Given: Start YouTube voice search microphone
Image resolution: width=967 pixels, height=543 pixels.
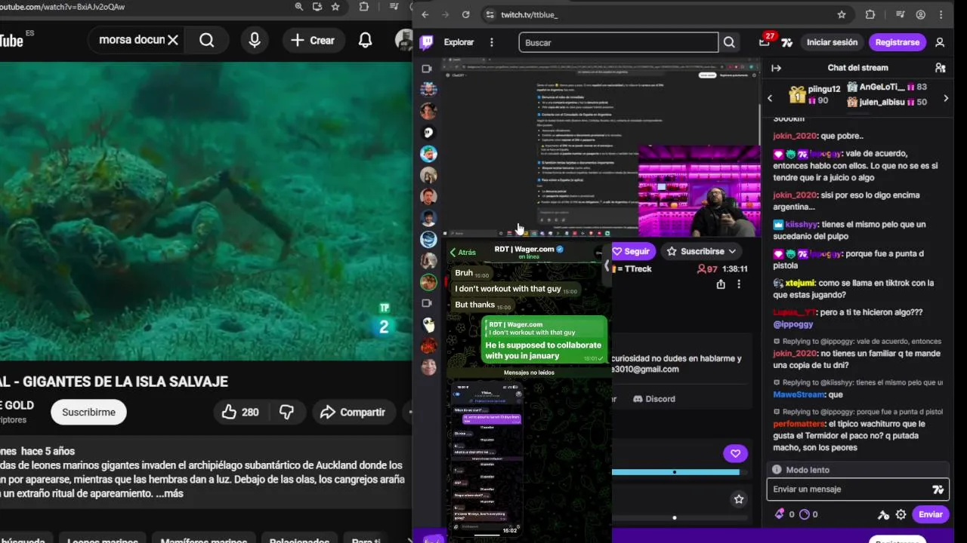Looking at the screenshot, I should (255, 40).
